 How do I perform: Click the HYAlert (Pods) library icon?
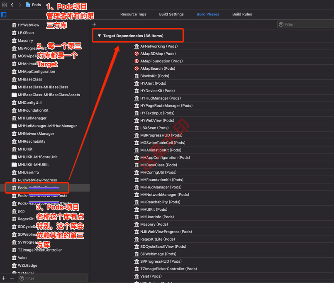(137, 83)
